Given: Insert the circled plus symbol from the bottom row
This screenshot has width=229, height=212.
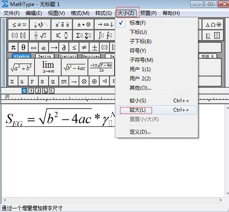Looking at the screenshot, I should tap(94, 82).
